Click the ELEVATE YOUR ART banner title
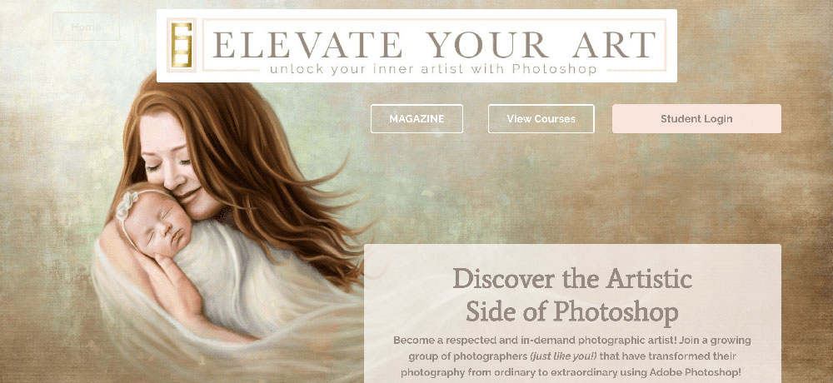This screenshot has height=383, width=833. click(x=433, y=44)
